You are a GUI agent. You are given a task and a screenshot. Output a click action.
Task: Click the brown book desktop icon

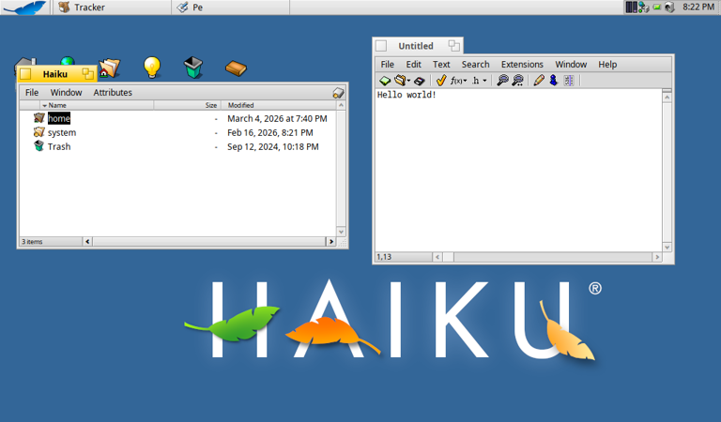[236, 68]
